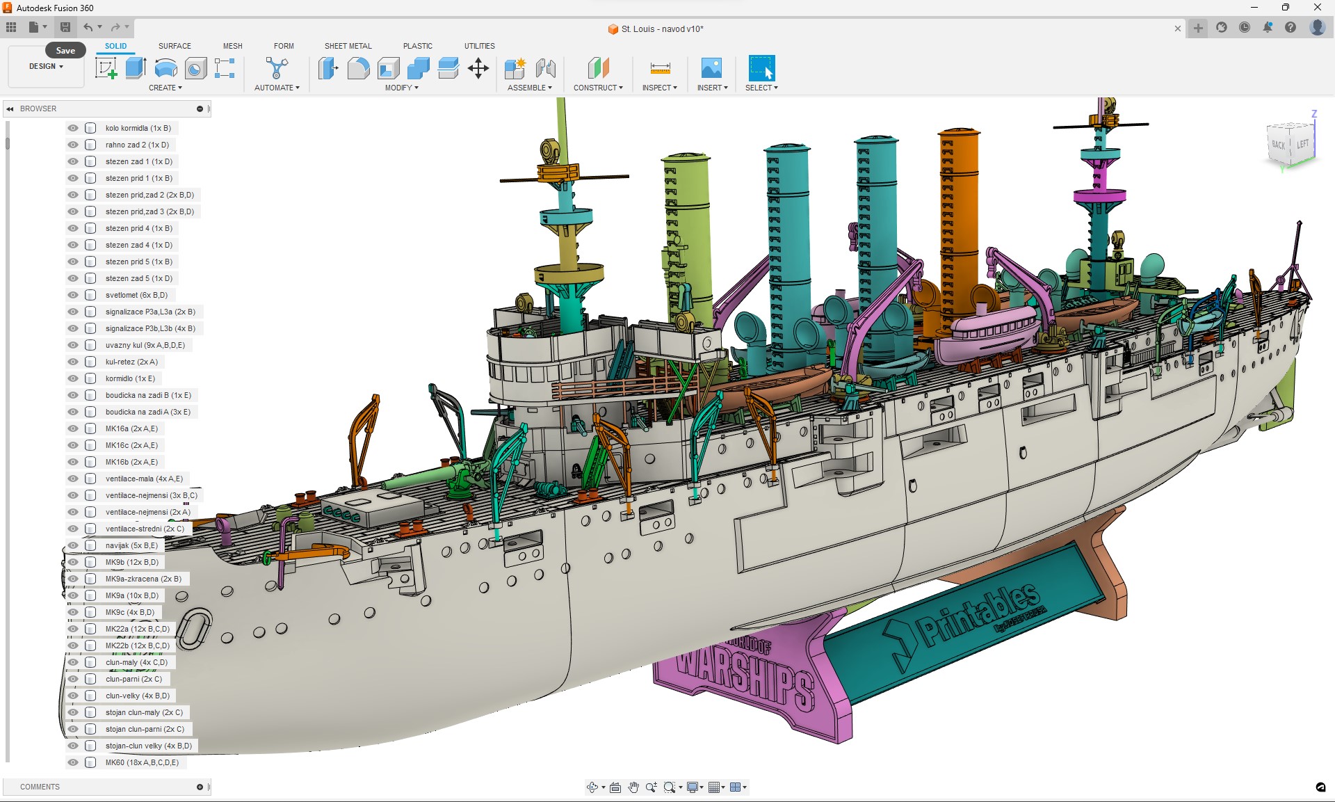Open the DESIGN workspace dropdown

[x=46, y=67]
